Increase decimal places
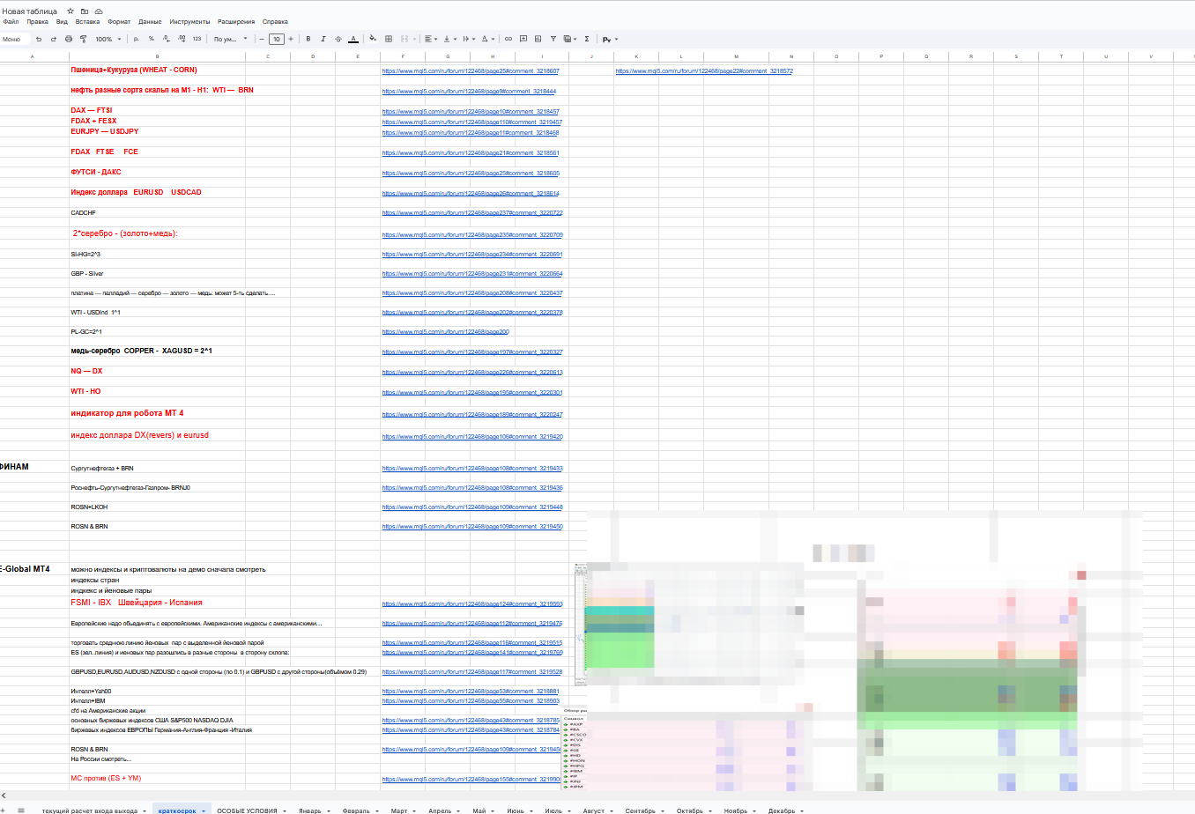This screenshot has width=1195, height=814. (182, 39)
